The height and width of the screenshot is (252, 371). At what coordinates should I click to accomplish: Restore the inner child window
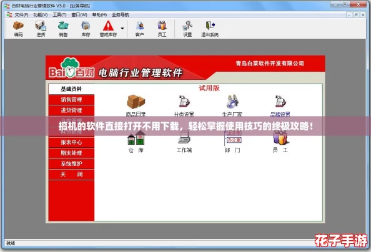coord(356,14)
